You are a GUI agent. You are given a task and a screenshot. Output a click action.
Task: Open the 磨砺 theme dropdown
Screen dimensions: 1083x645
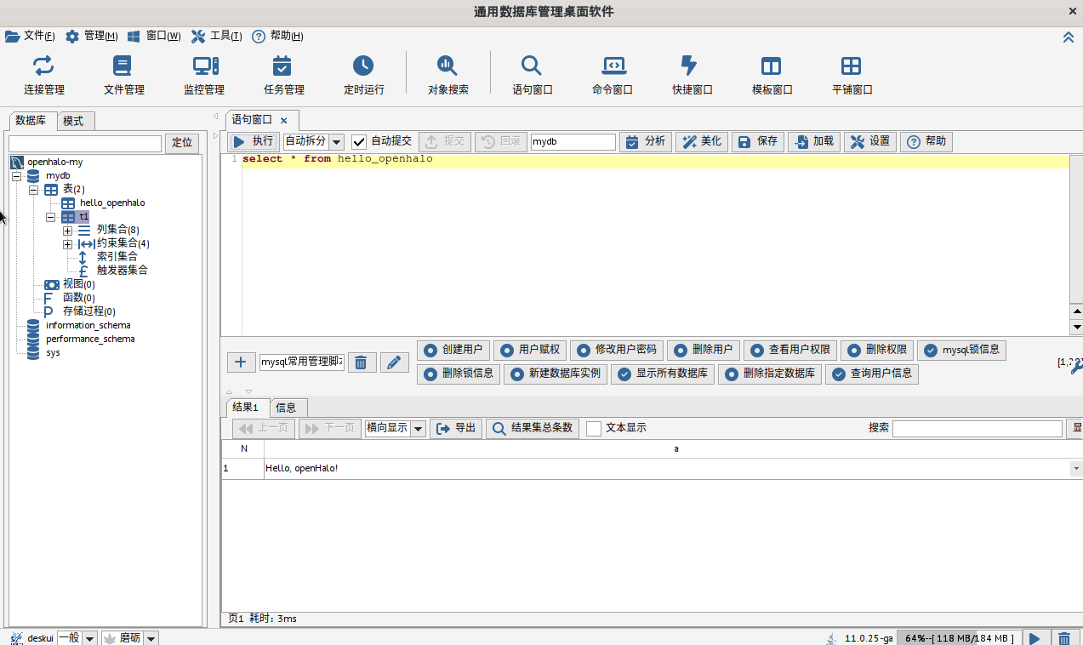pos(151,638)
